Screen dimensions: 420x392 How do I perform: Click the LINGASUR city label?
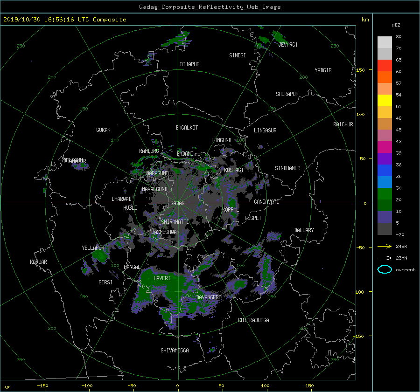(x=265, y=131)
